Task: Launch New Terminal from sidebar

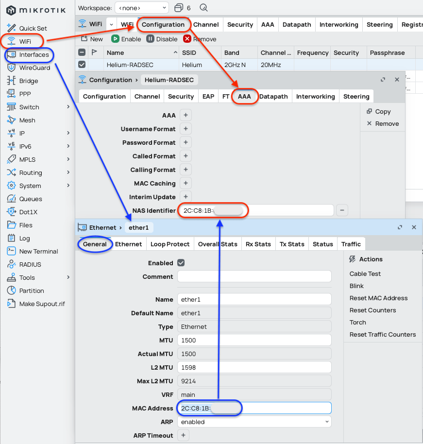Action: [x=38, y=252]
